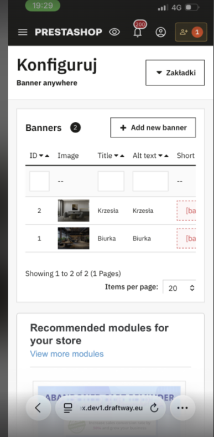View the shop via eye icon
This screenshot has width=214, height=437.
114,32
